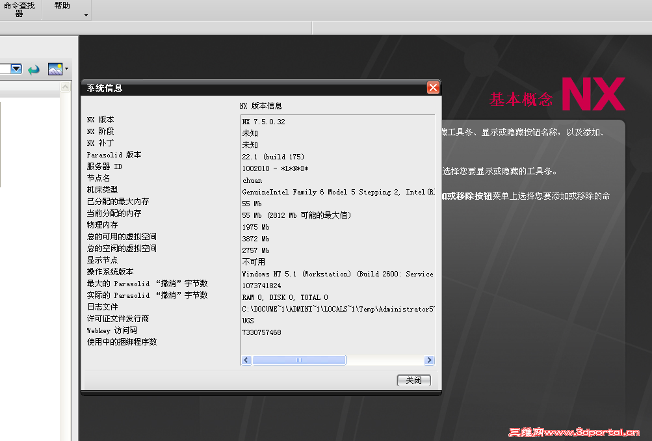Select the '7330757468' Webkey value
Viewport: 652px width, 441px height.
(x=261, y=332)
